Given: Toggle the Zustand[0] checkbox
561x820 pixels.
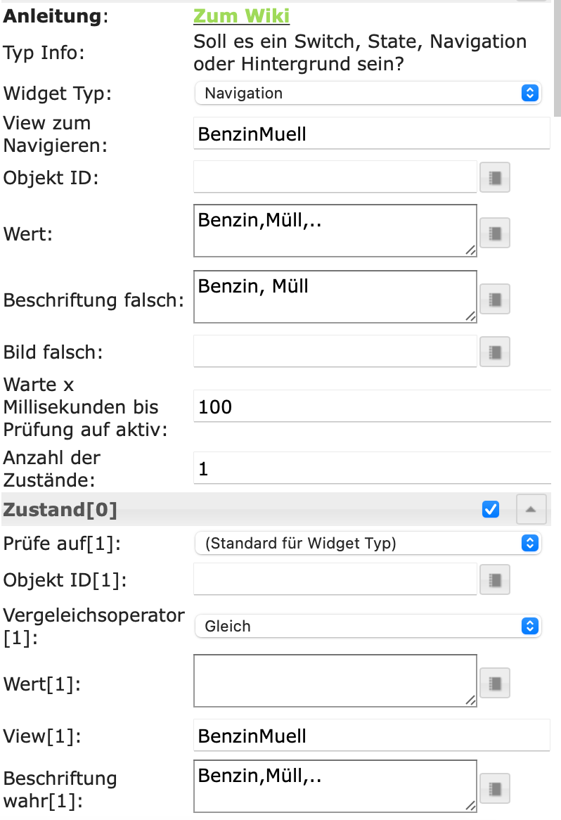Looking at the screenshot, I should click(491, 510).
